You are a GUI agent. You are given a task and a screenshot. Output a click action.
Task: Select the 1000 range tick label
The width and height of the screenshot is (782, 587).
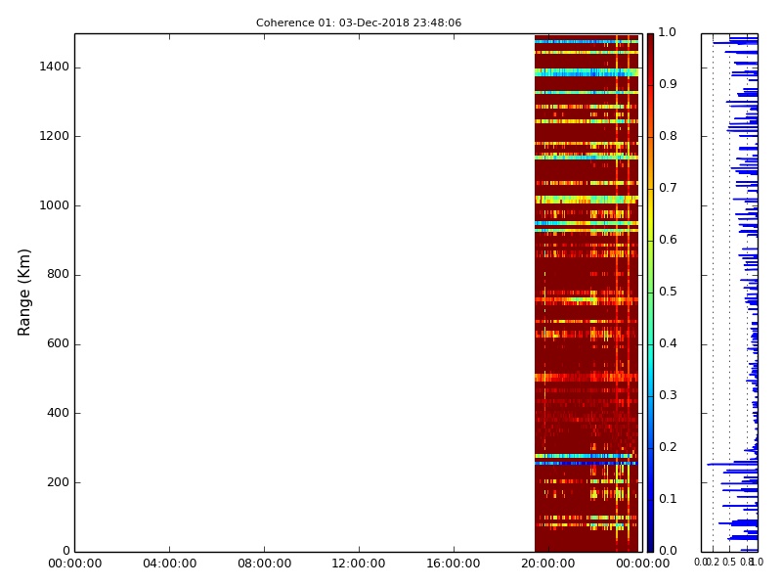pos(54,205)
